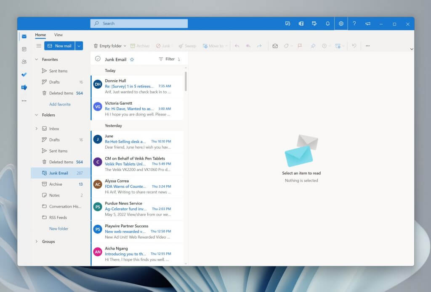Open the Settings gear

[x=341, y=24]
